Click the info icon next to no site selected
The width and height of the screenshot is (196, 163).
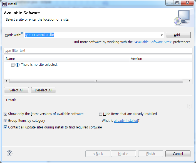(x=18, y=65)
